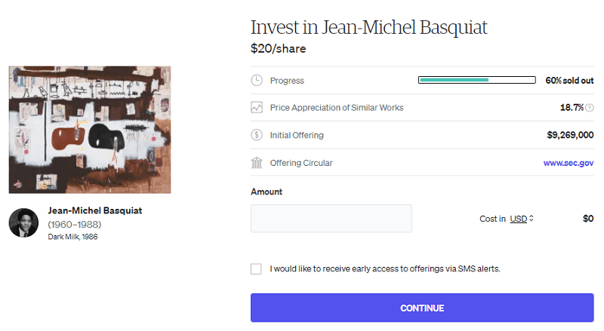This screenshot has height=331, width=604.
Task: Click the round artist portrait avatar
Action: [23, 223]
